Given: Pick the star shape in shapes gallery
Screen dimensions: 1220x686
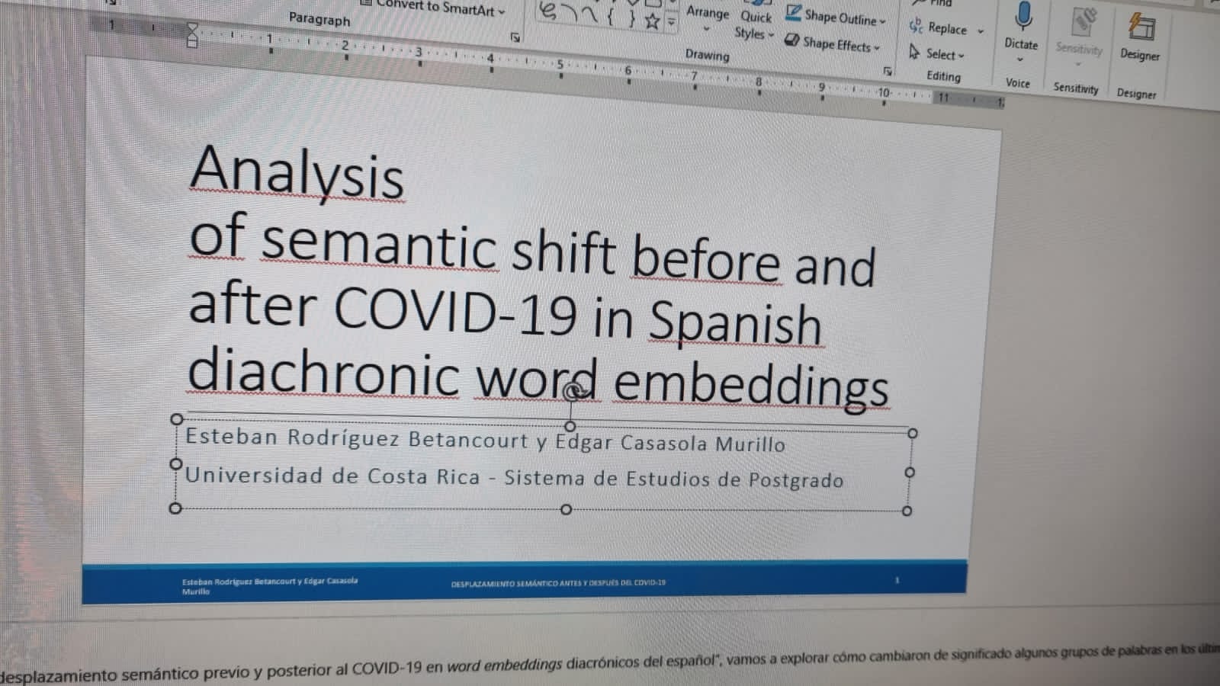Looking at the screenshot, I should pyautogui.click(x=651, y=21).
